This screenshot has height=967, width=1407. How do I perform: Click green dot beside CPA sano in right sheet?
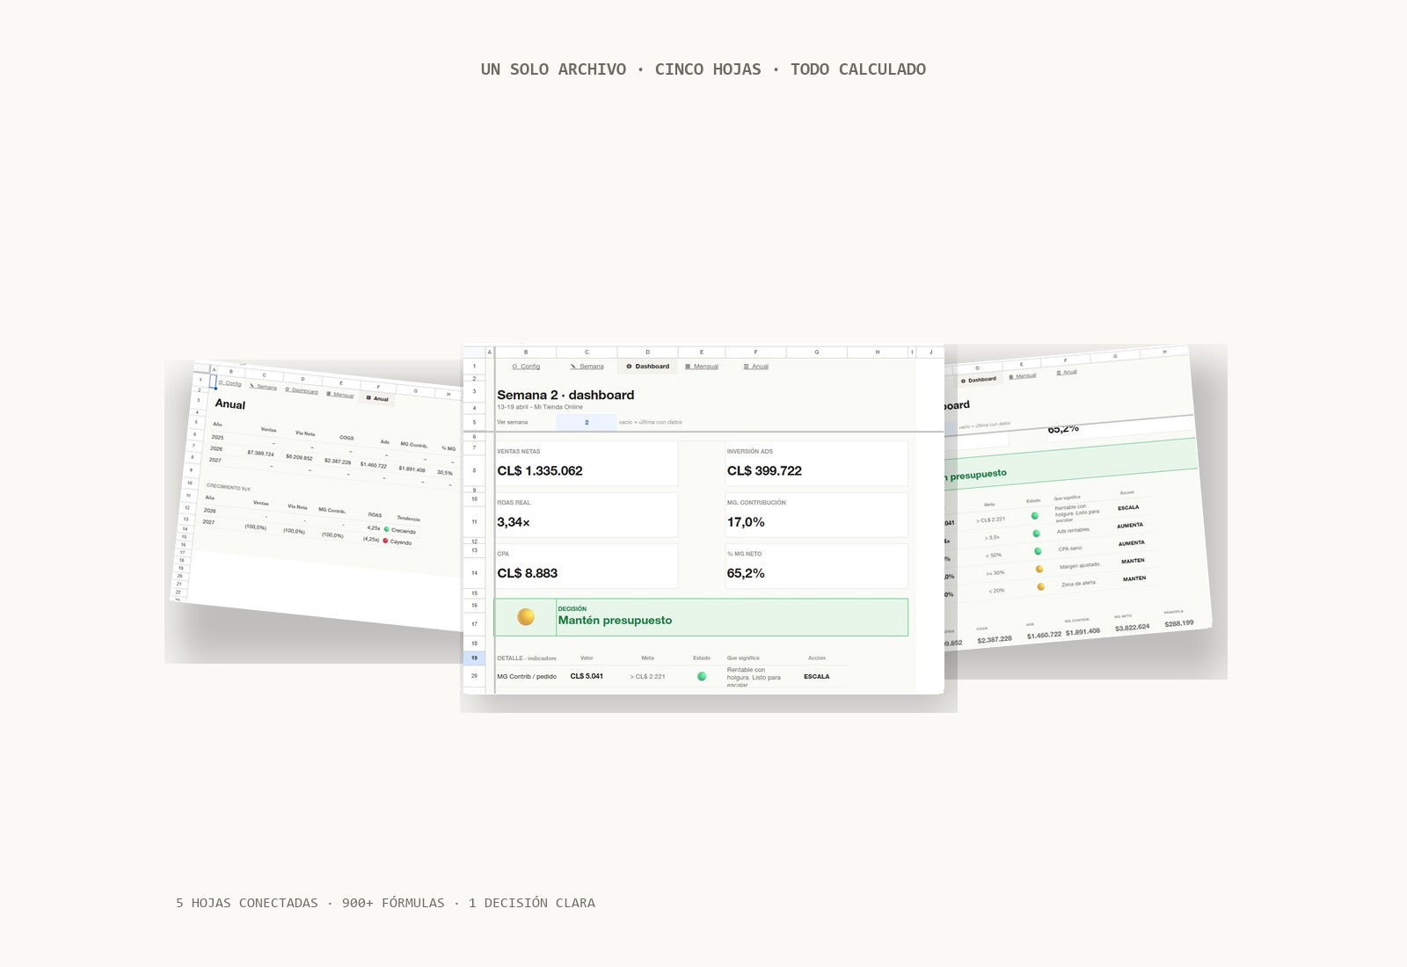pos(1038,551)
